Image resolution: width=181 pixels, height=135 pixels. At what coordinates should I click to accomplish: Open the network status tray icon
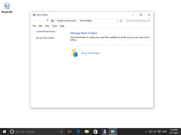click(151, 132)
